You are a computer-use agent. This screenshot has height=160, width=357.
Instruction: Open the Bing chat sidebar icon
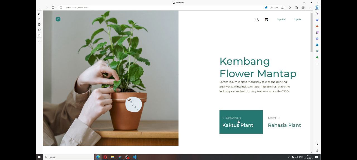click(317, 7)
